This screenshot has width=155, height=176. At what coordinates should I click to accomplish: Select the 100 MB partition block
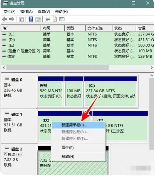[x=74, y=91]
